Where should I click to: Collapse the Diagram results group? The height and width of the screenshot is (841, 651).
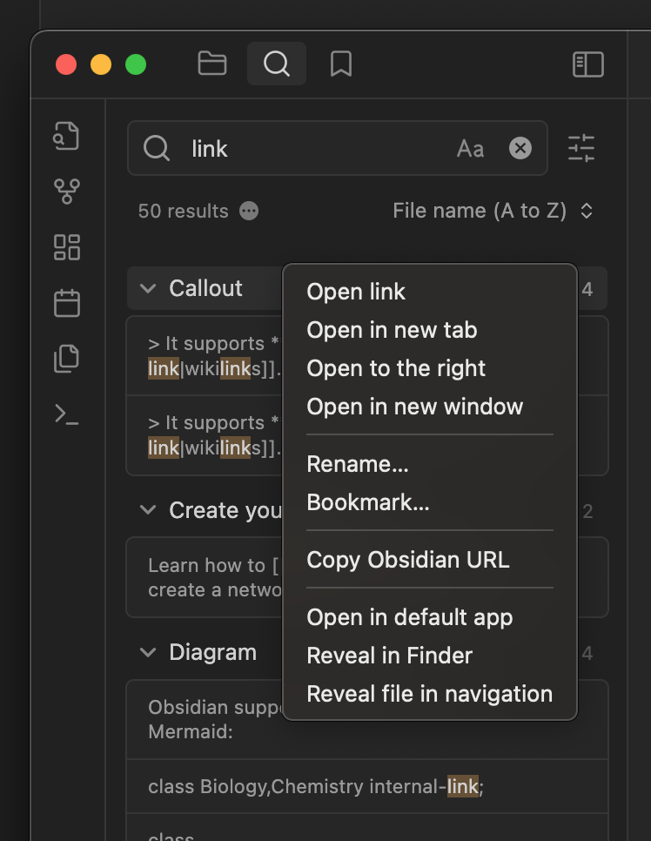click(147, 652)
